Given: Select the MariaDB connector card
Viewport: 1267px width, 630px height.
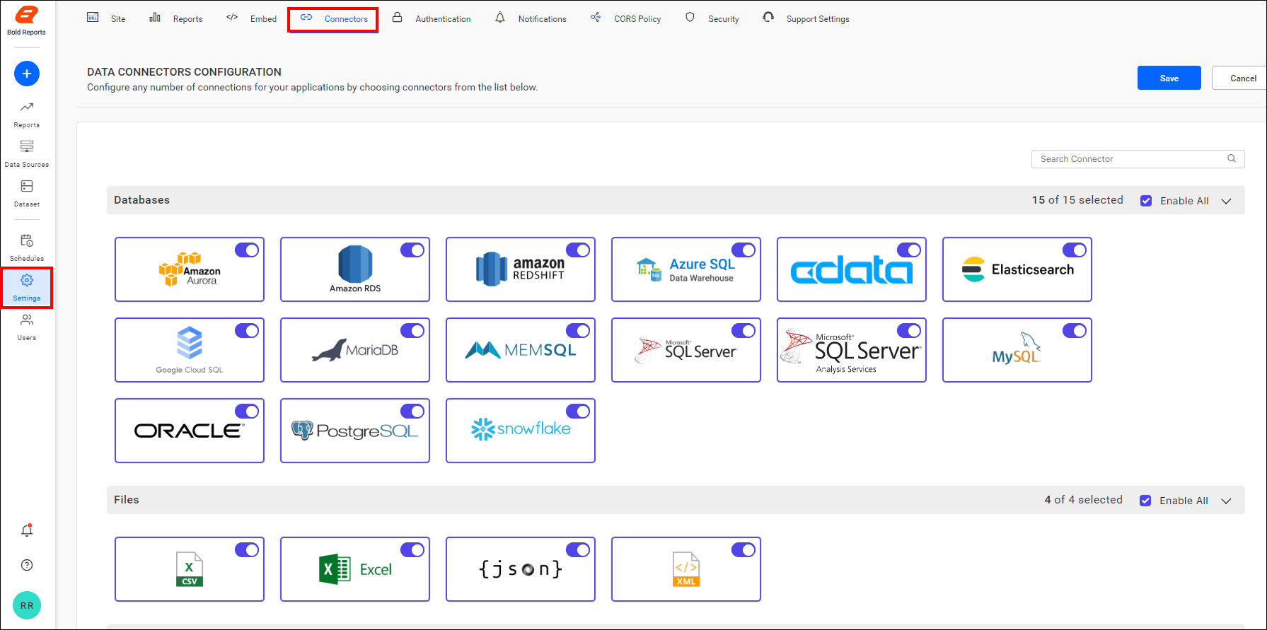Looking at the screenshot, I should coord(355,350).
